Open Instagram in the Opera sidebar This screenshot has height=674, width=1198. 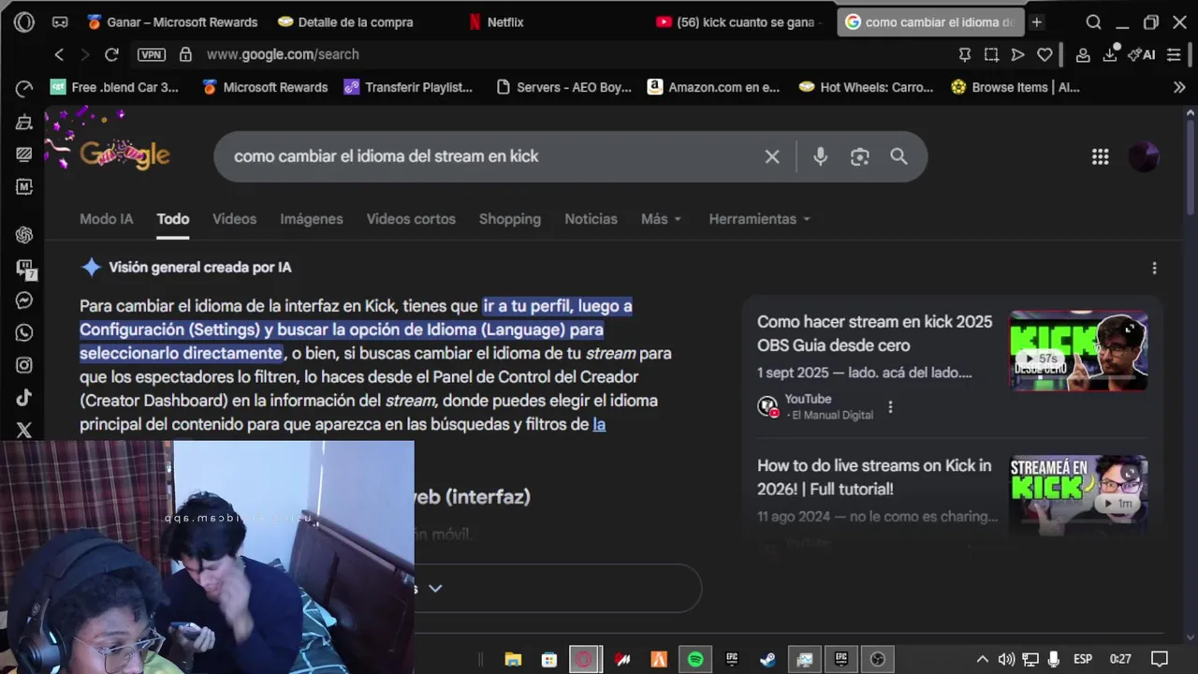tap(24, 365)
